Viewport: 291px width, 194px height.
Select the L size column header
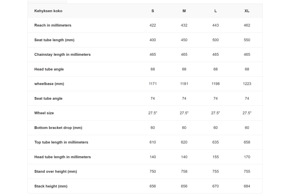coord(215,11)
